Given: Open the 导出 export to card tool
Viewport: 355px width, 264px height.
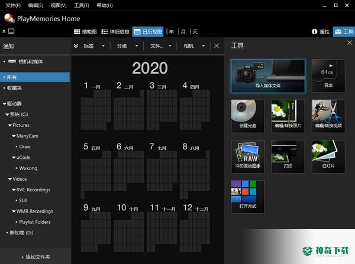Looking at the screenshot, I should point(328,76).
